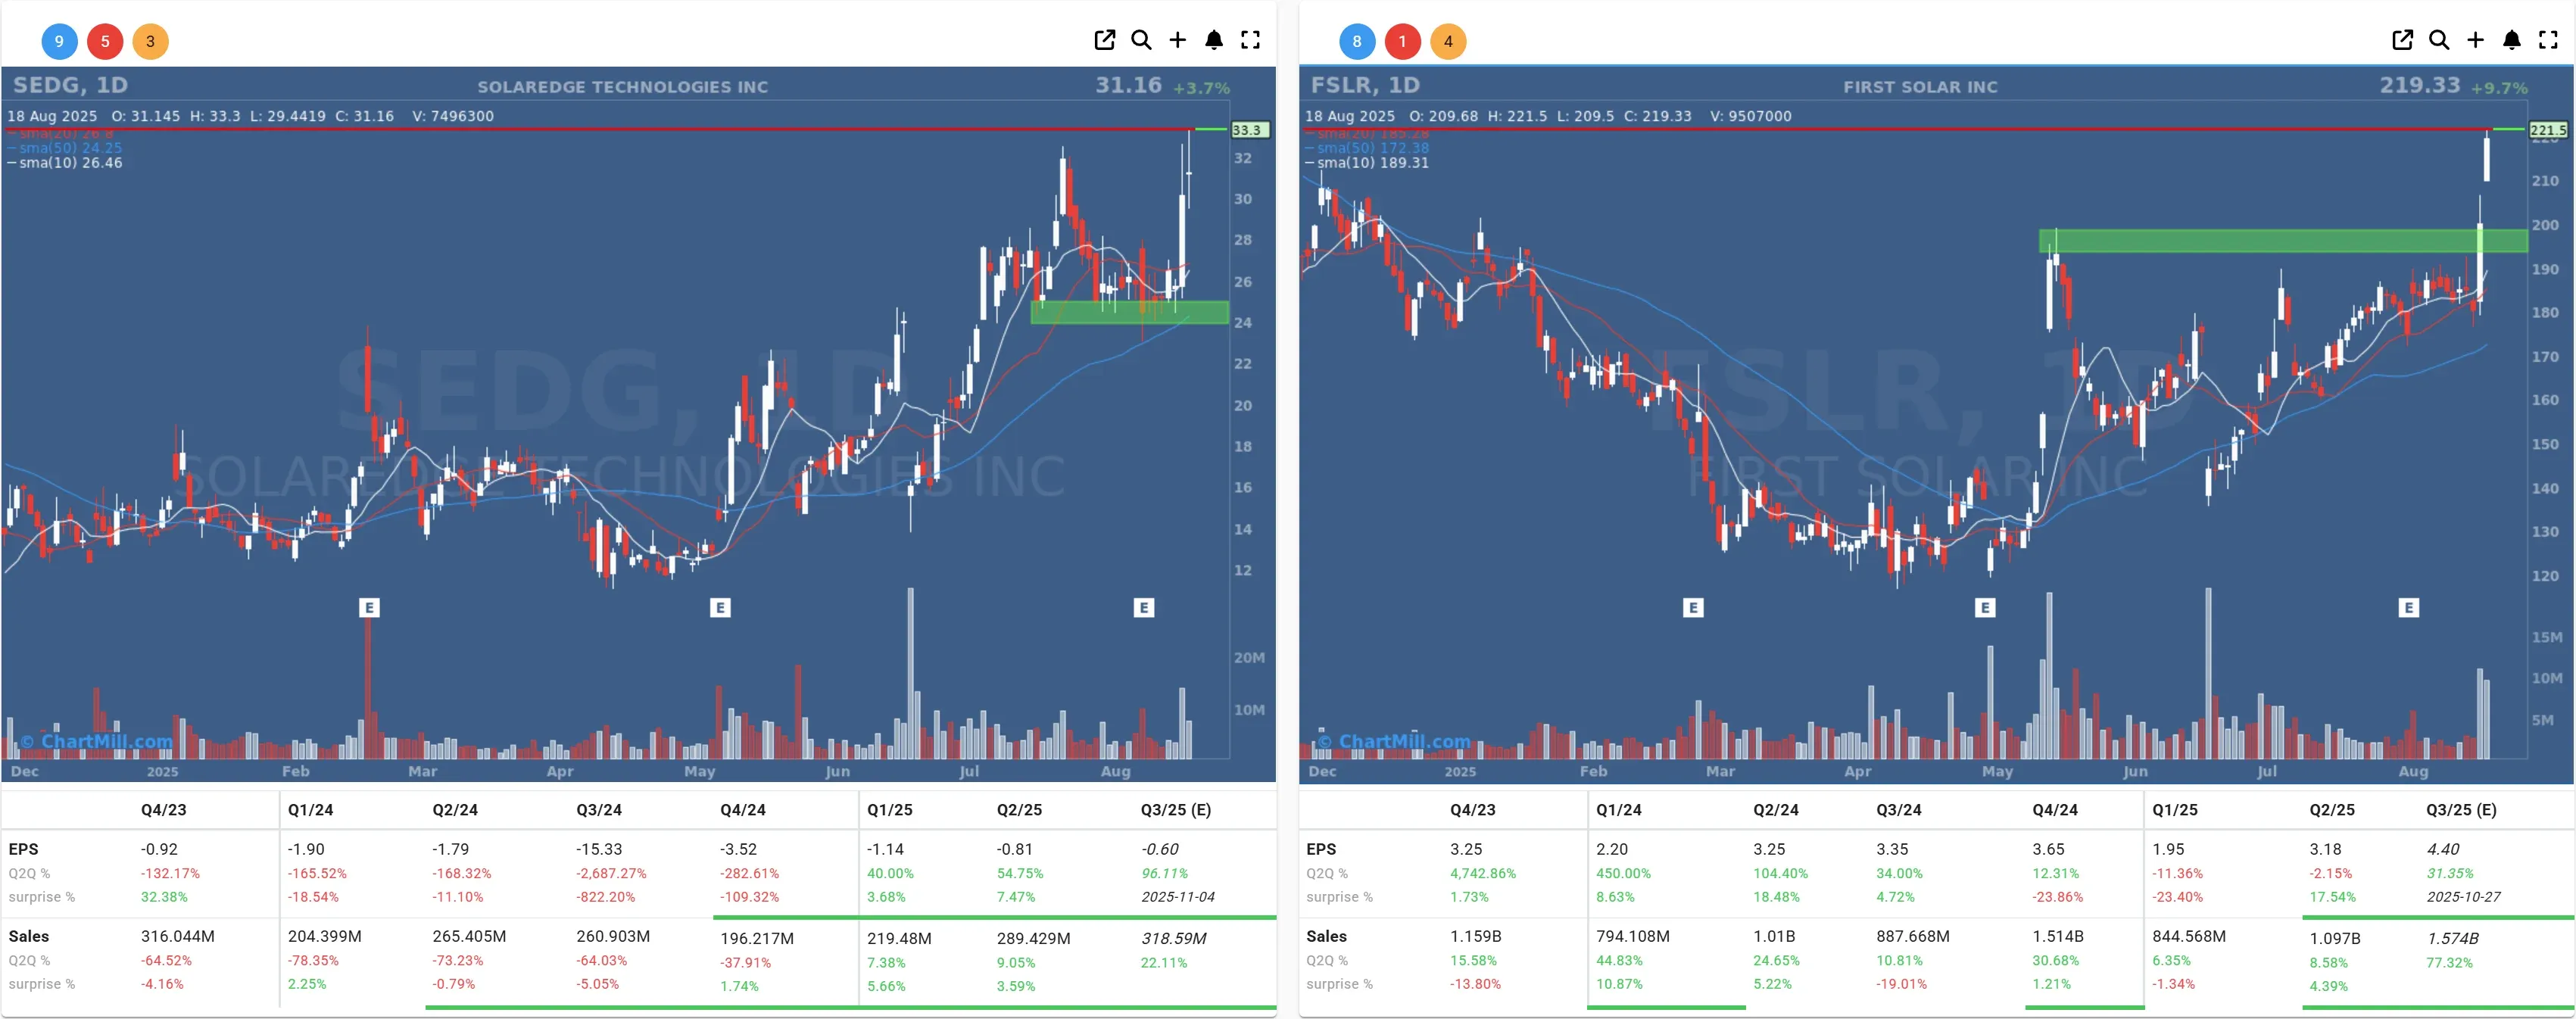Click SEDG estimate date 2025-11-04
Screen dimensions: 2576x1019
tap(1178, 897)
